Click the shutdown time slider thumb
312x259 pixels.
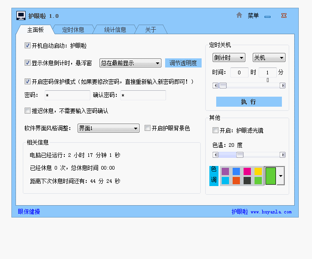(223, 86)
